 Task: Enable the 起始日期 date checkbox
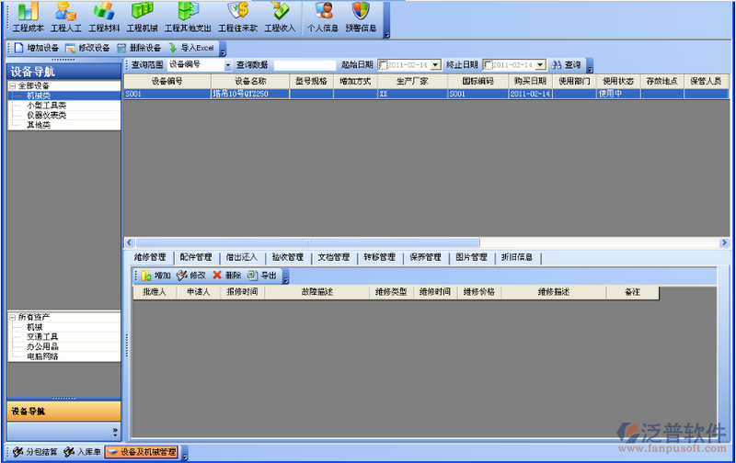[x=384, y=65]
